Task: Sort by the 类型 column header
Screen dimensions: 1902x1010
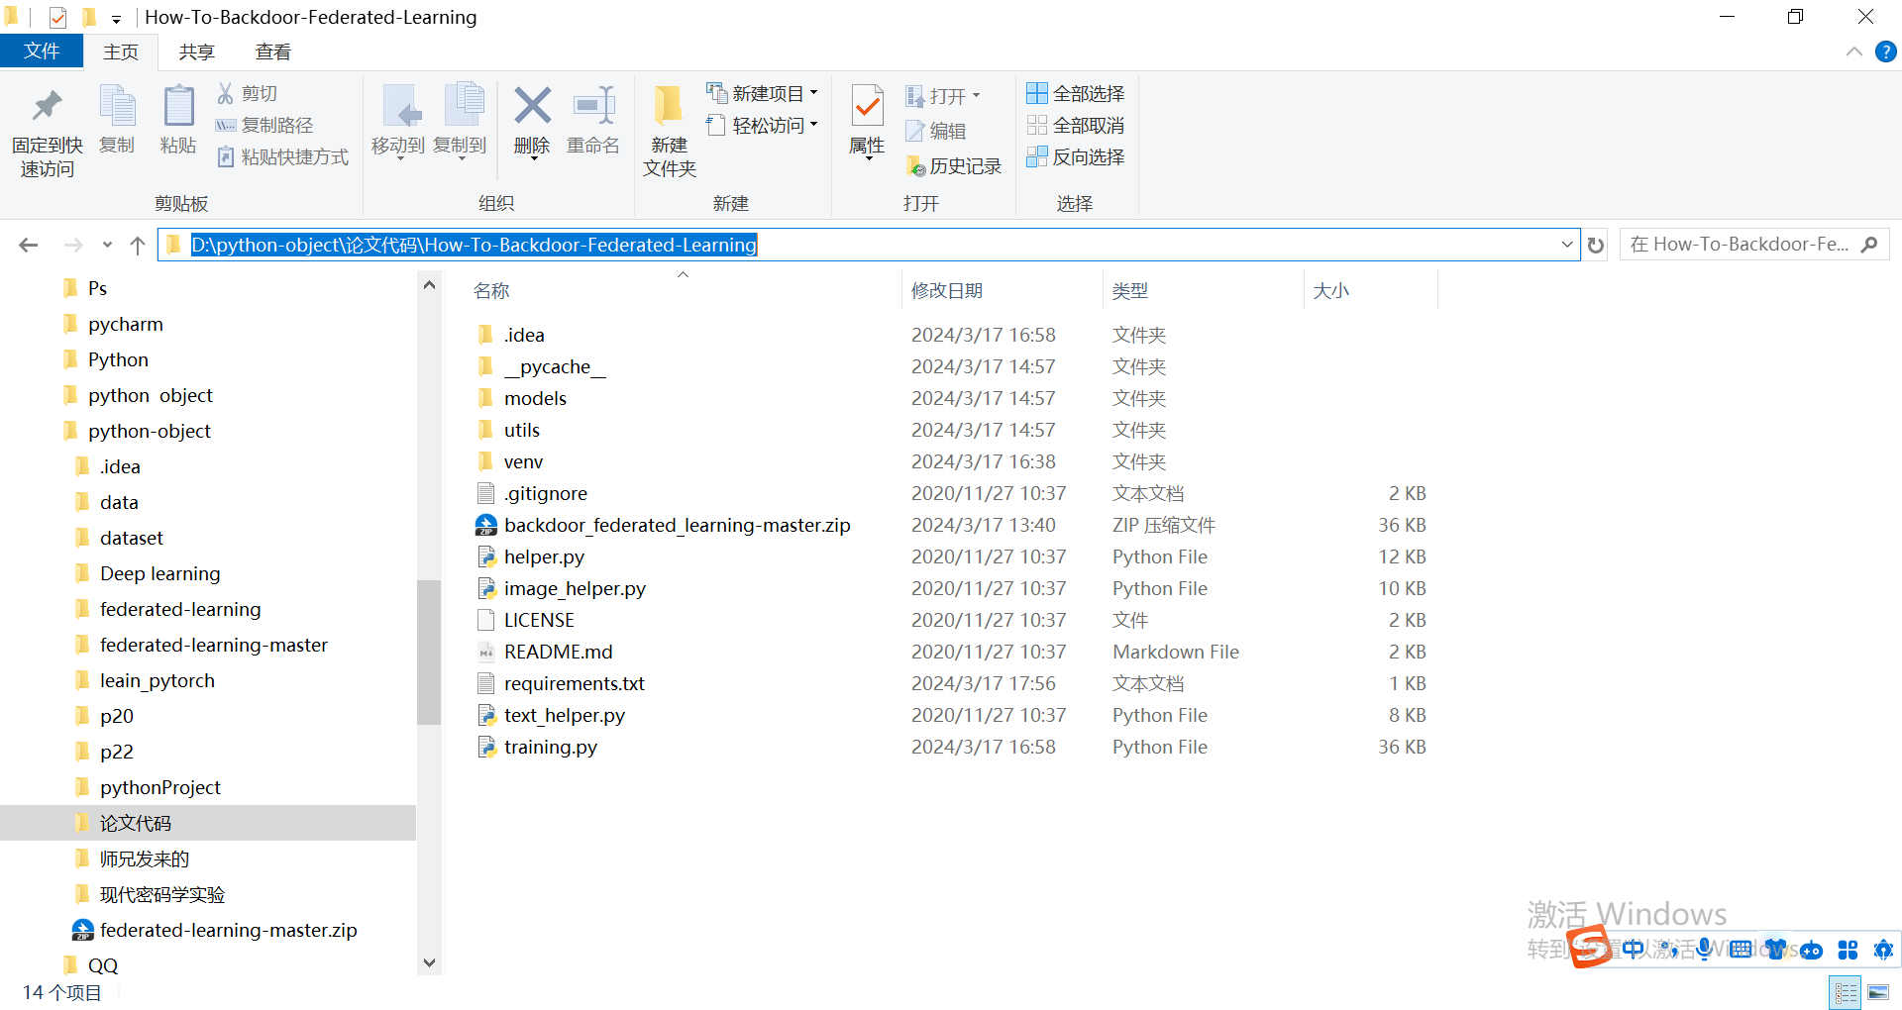Action: (1203, 290)
